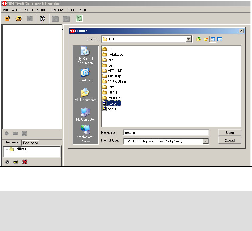Click the grayed back folder toolbar icon
This screenshot has height=231, width=252.
(x=55, y=19)
